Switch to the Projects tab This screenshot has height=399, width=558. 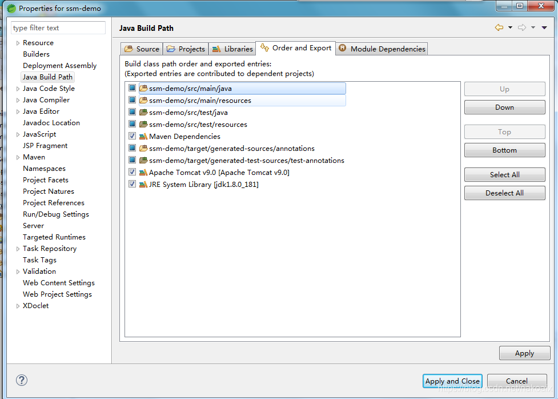tap(186, 49)
